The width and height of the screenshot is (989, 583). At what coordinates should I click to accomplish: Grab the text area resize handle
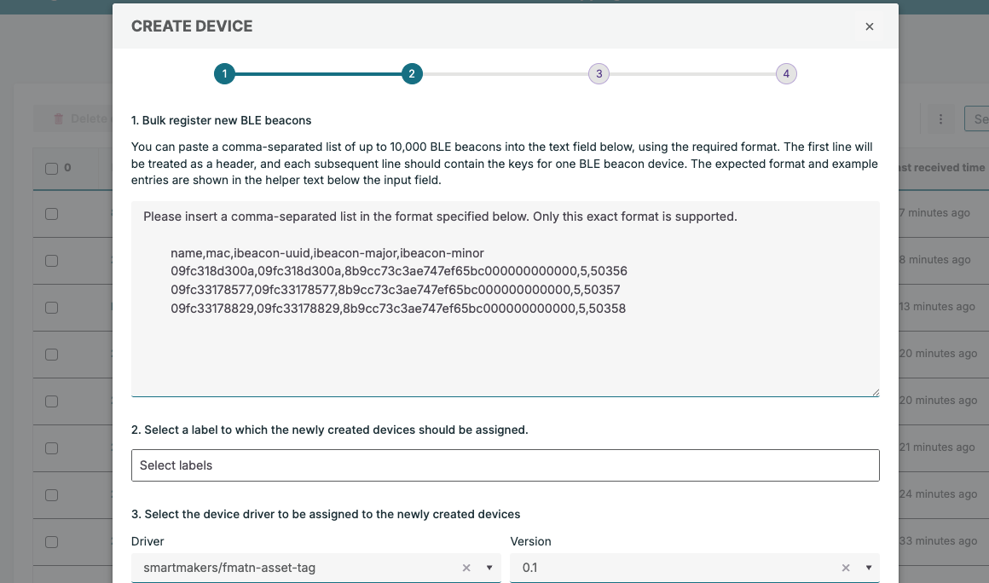(x=874, y=392)
